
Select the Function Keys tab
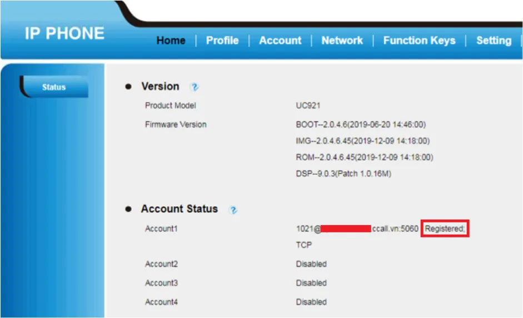pyautogui.click(x=419, y=41)
